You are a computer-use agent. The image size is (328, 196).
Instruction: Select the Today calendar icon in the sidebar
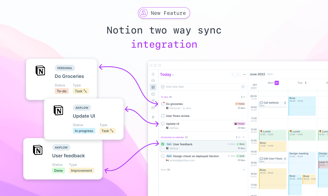click(153, 87)
